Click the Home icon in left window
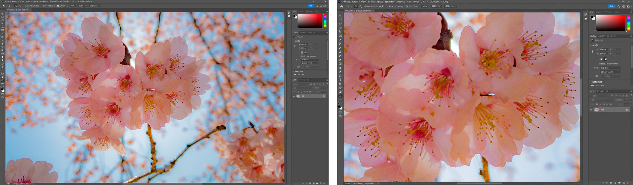Viewport: 633px width, 185px height. tap(4, 6)
